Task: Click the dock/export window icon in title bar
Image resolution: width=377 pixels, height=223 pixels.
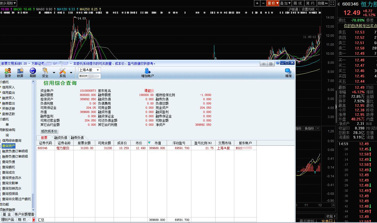Action: click(271, 64)
